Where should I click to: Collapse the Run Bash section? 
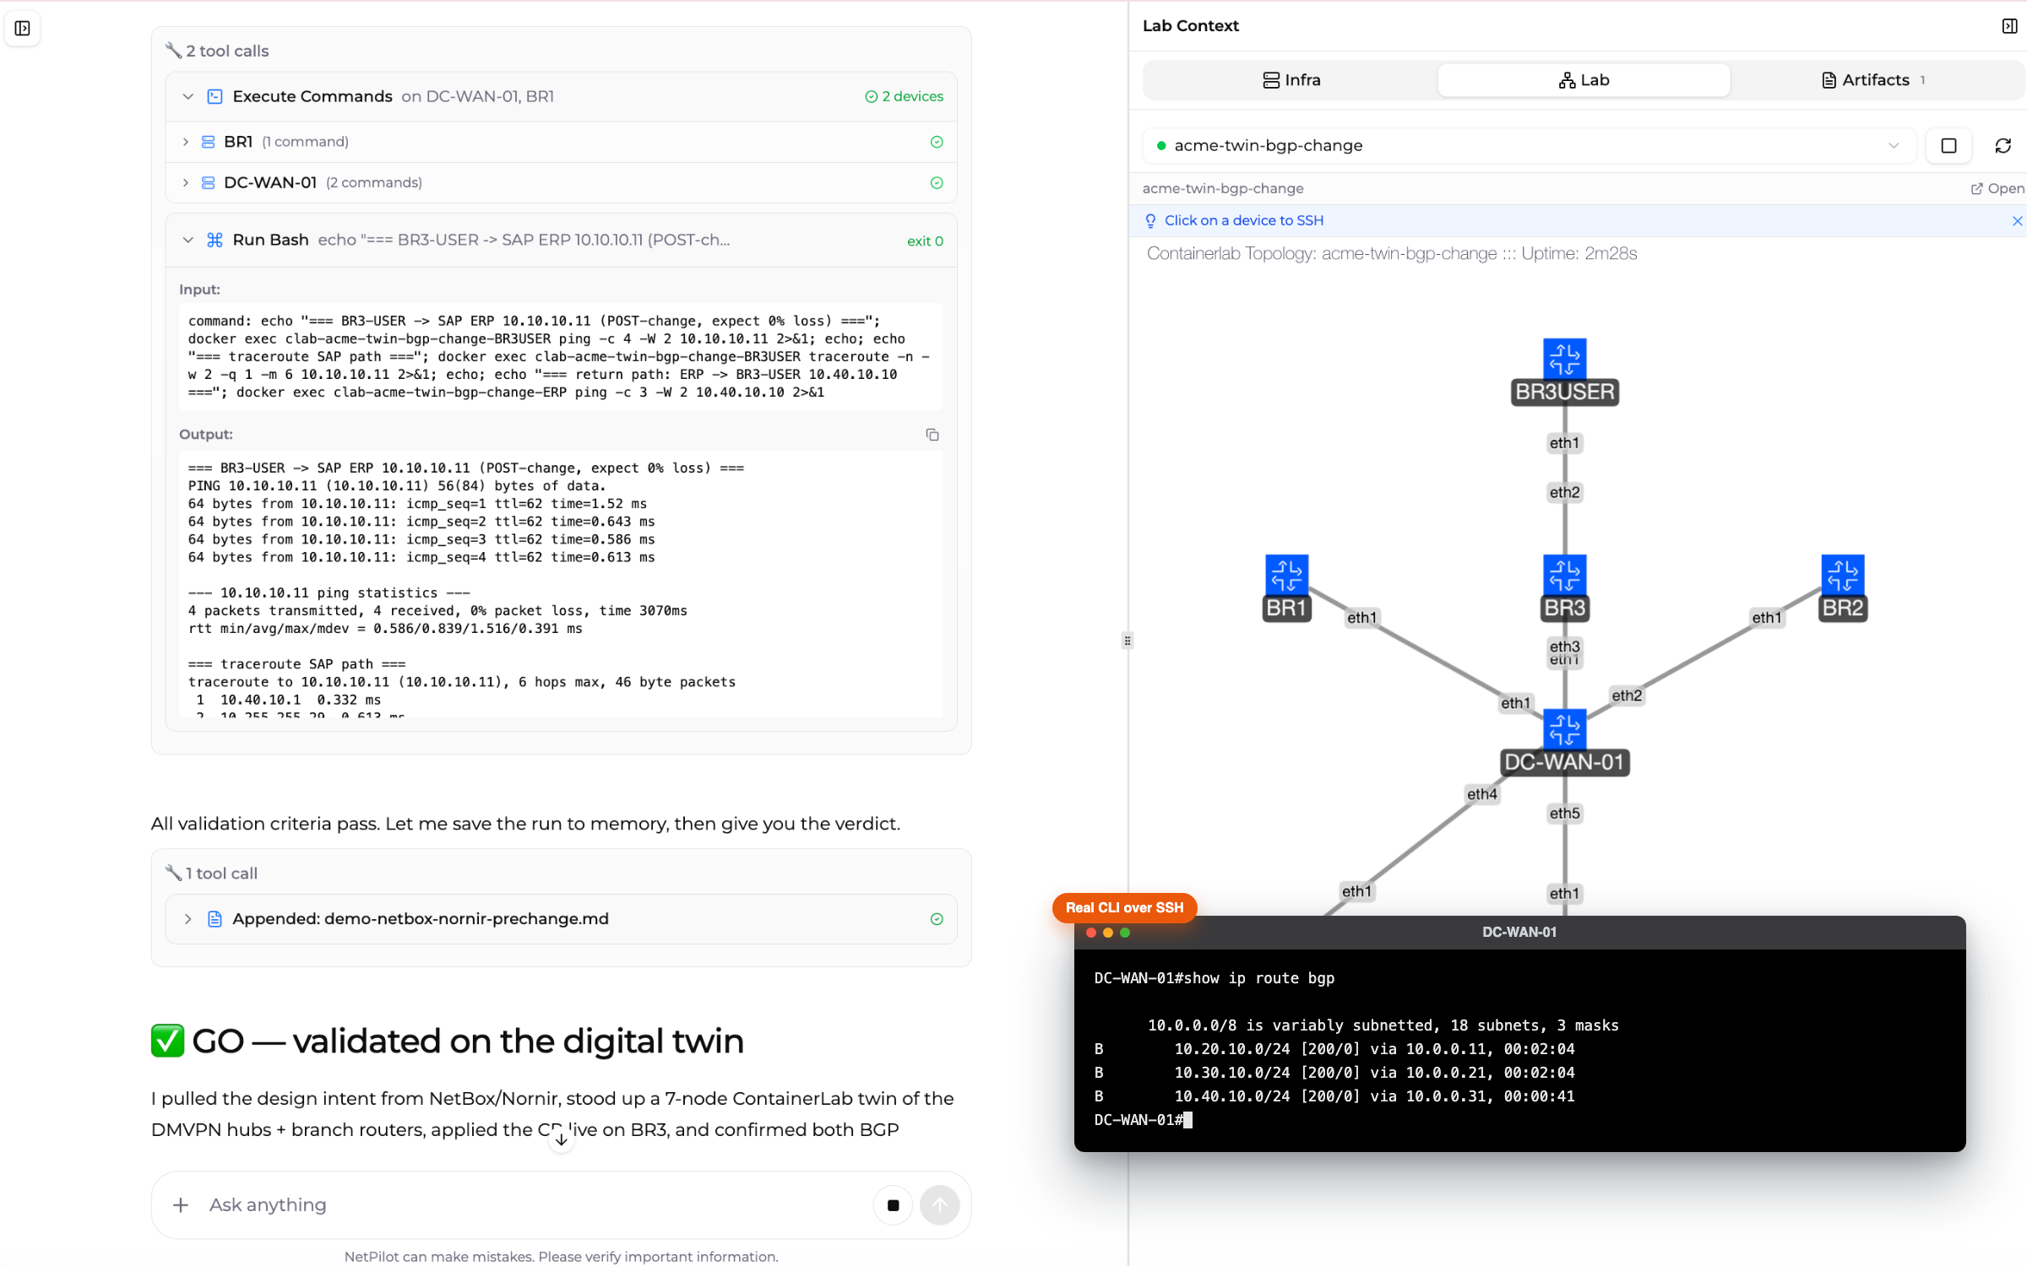pyautogui.click(x=187, y=241)
